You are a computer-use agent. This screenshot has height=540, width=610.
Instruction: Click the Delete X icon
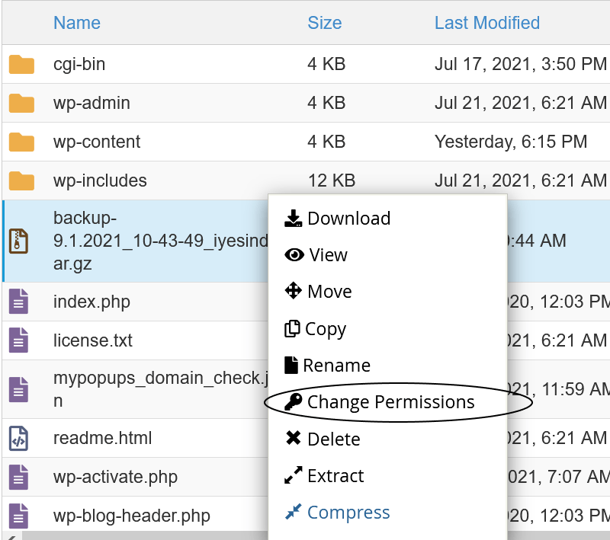[294, 439]
